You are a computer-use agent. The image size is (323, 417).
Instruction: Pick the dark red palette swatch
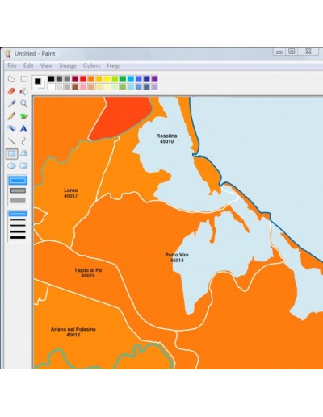point(75,79)
